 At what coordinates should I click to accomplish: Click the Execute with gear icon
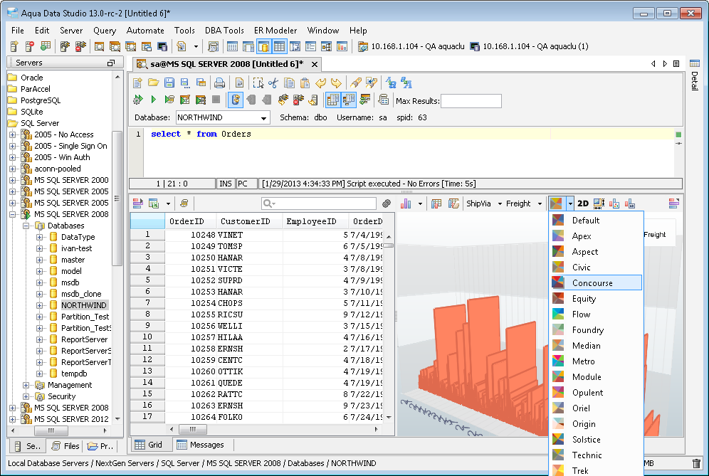[x=138, y=100]
